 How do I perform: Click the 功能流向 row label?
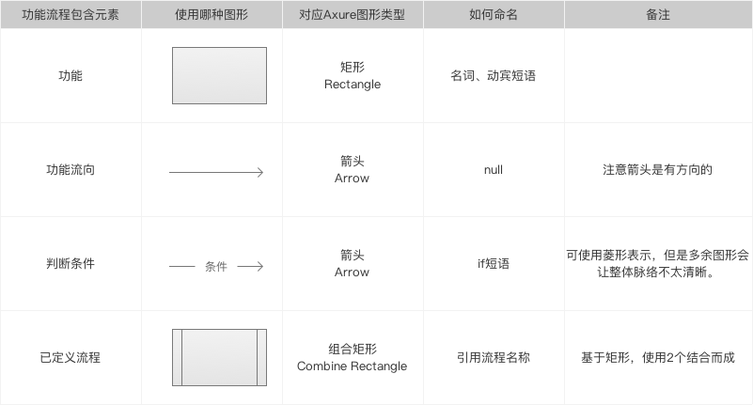[x=71, y=170]
